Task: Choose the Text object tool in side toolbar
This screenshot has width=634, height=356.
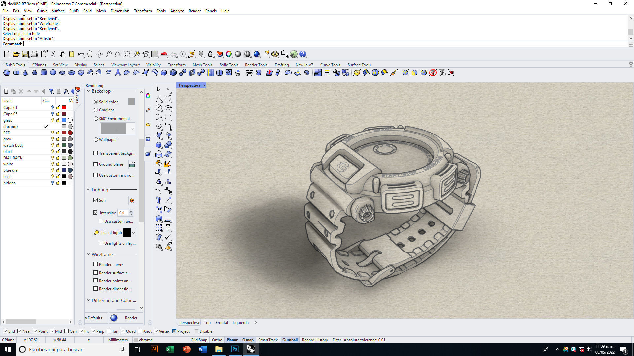Action: (x=159, y=200)
